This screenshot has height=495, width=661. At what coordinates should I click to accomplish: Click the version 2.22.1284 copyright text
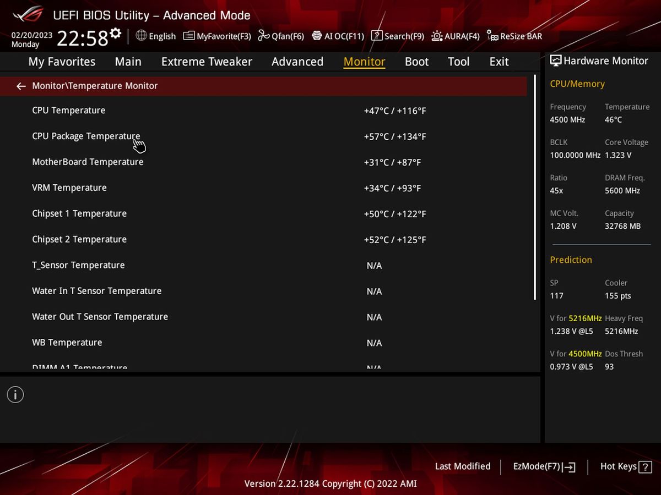coord(330,484)
